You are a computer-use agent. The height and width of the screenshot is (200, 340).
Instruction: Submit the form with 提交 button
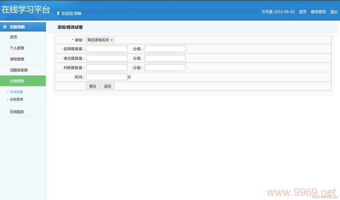pos(93,86)
